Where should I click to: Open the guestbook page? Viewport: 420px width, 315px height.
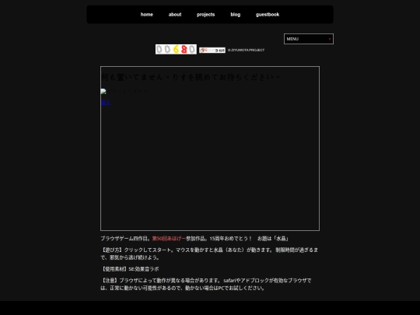pyautogui.click(x=268, y=15)
